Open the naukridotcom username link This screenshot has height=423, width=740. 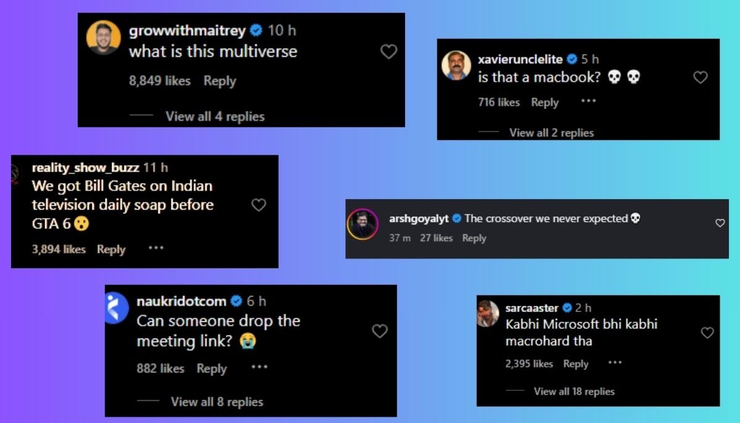[x=181, y=302]
